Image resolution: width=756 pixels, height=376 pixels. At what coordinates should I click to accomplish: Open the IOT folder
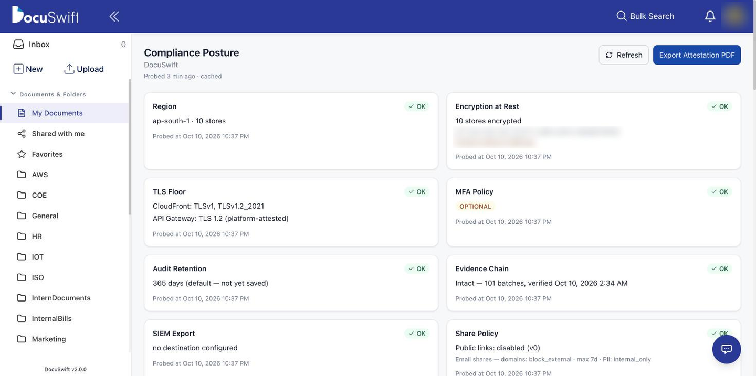tap(65, 257)
